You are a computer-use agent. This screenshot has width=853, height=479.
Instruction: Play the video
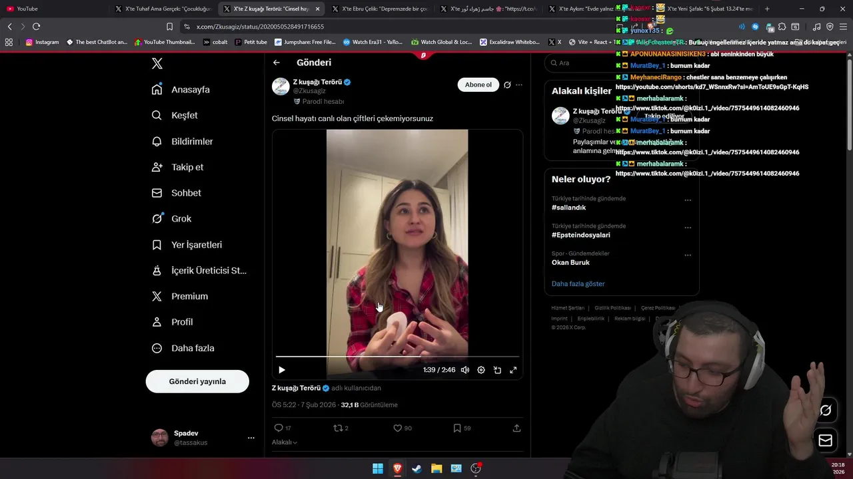(281, 370)
